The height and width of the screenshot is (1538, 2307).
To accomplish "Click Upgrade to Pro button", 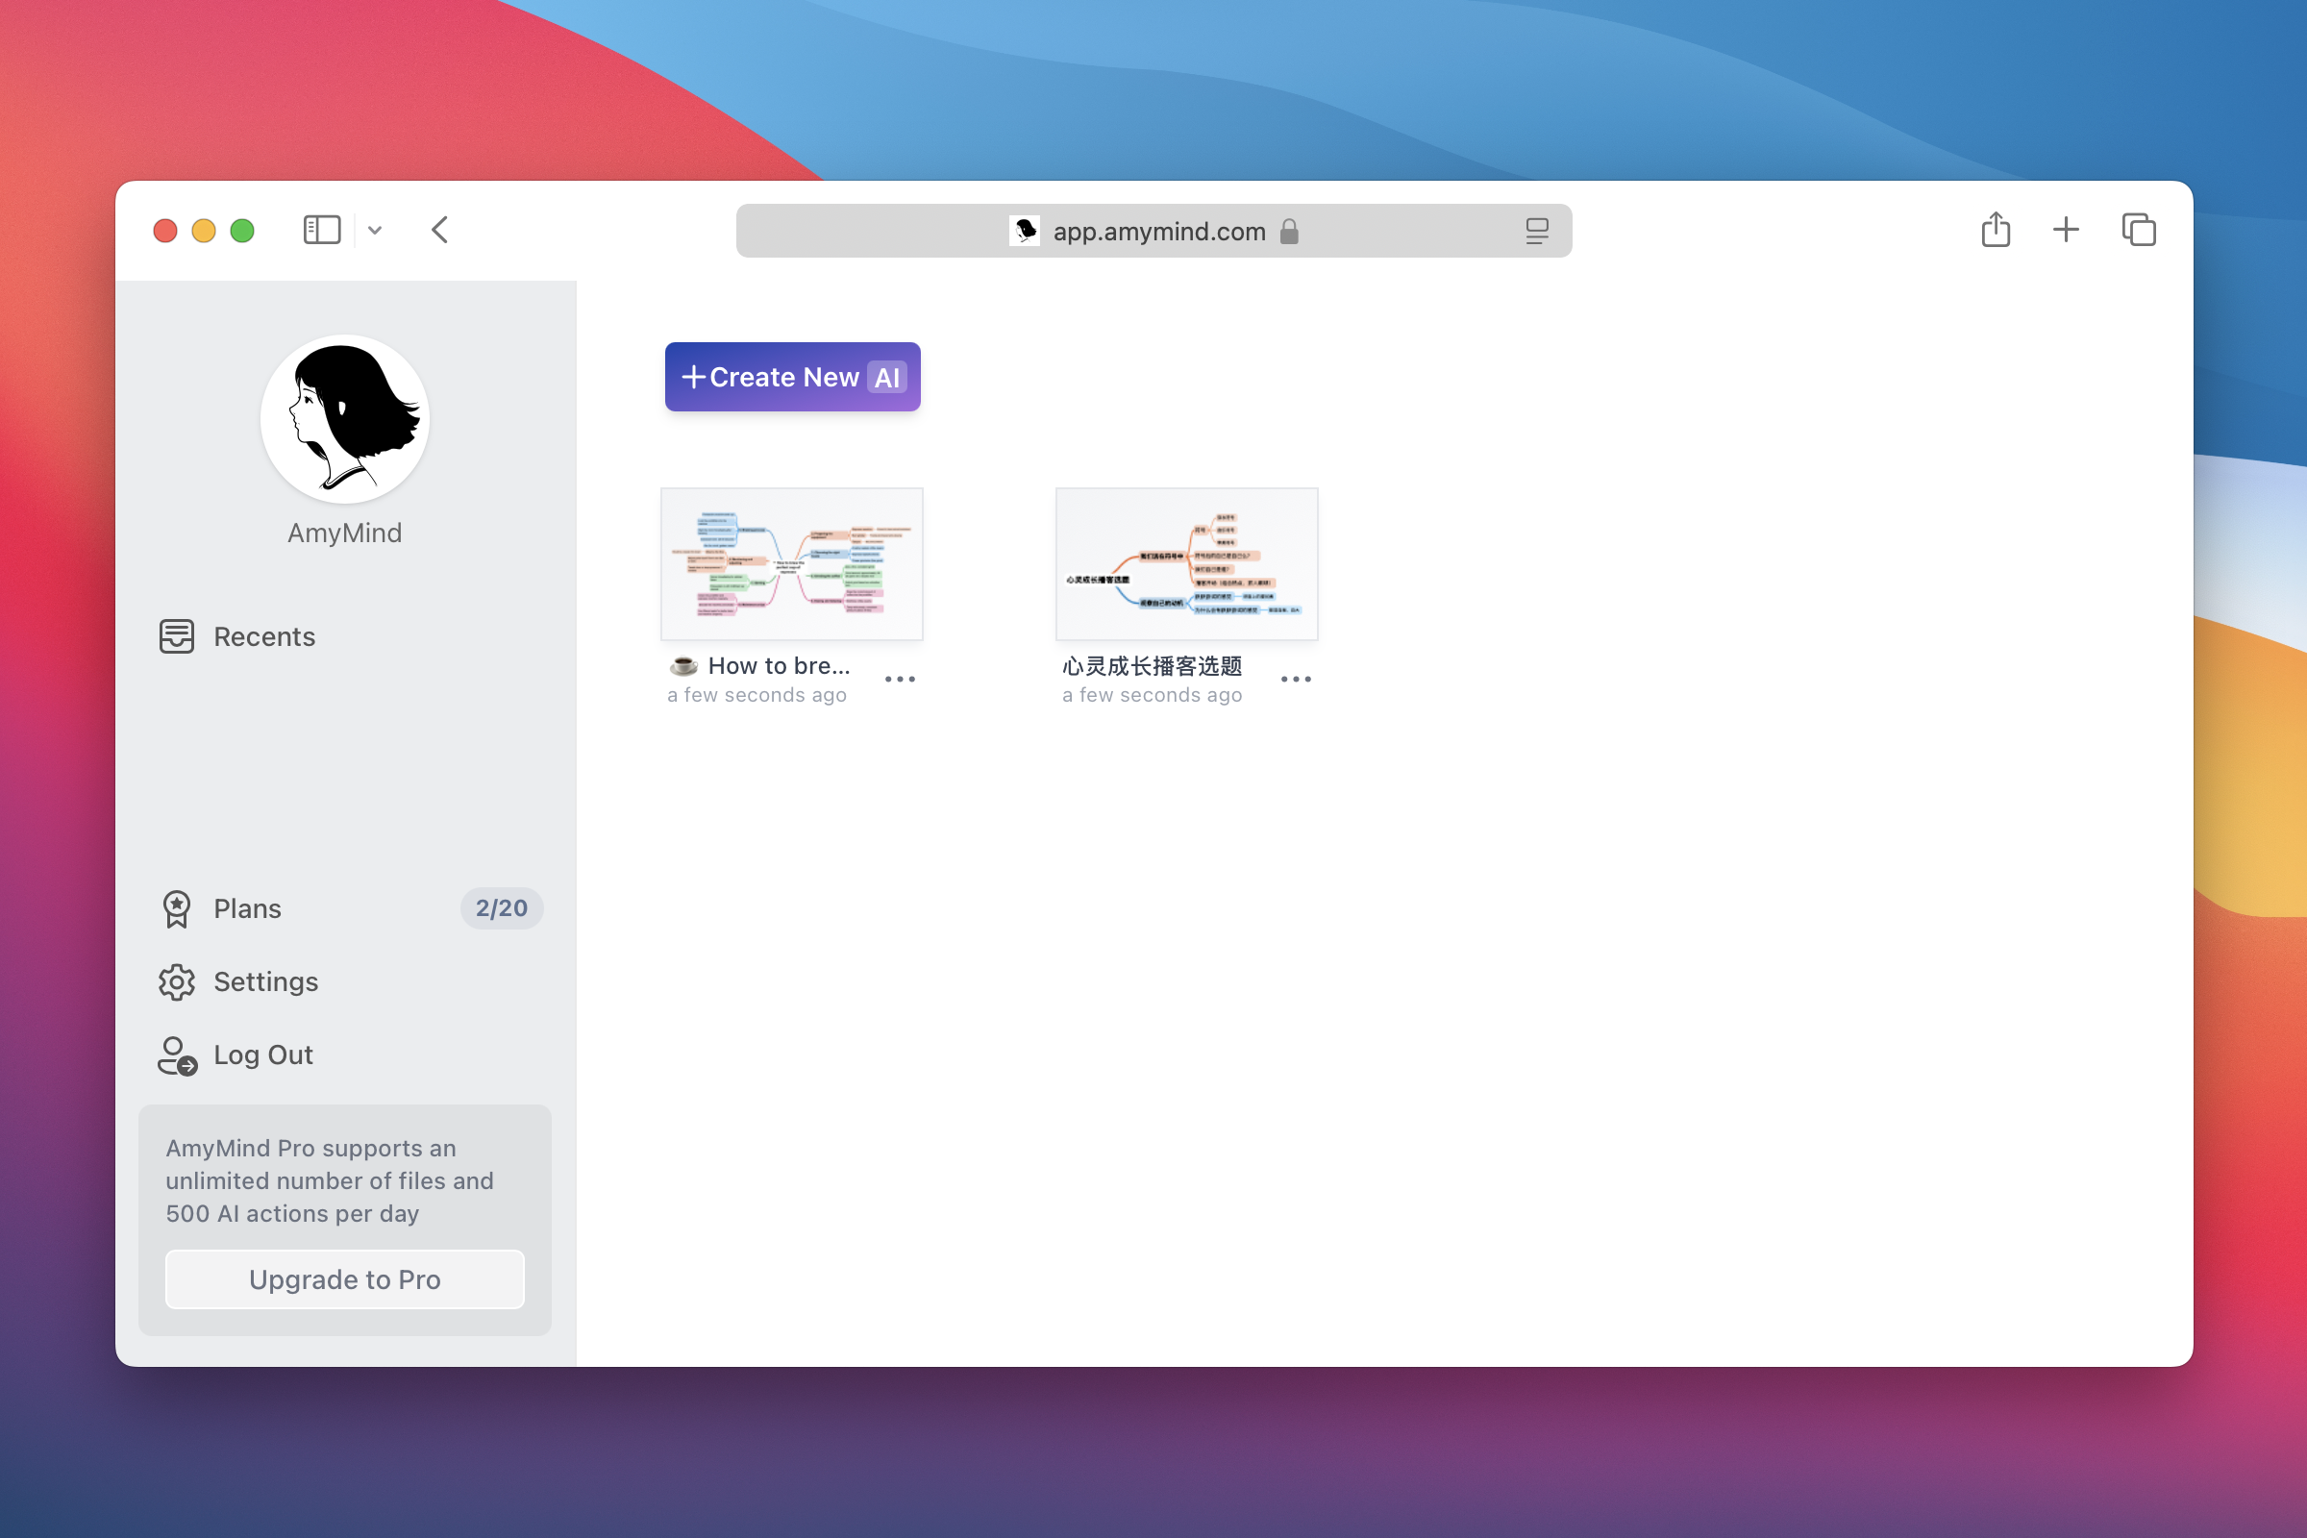I will (344, 1279).
